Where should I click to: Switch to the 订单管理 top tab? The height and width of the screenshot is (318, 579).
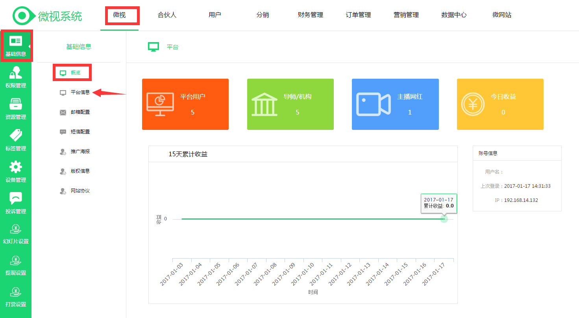click(x=359, y=15)
